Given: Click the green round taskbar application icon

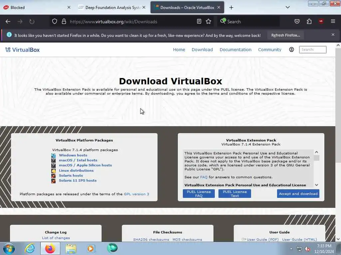Looking at the screenshot, I should (112, 248).
